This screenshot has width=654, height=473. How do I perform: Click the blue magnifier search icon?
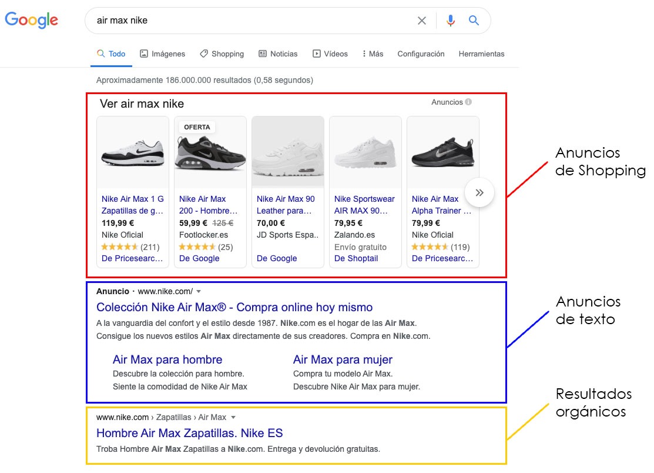(474, 20)
